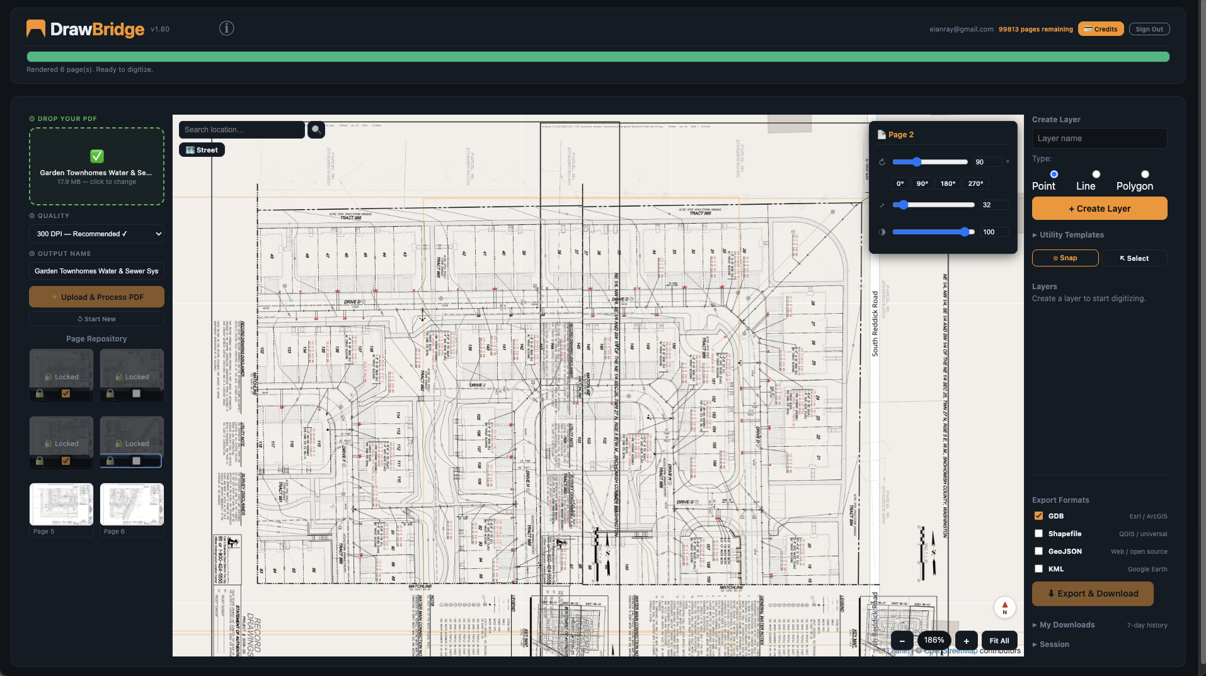Click the north compass icon on the map

pos(1004,607)
